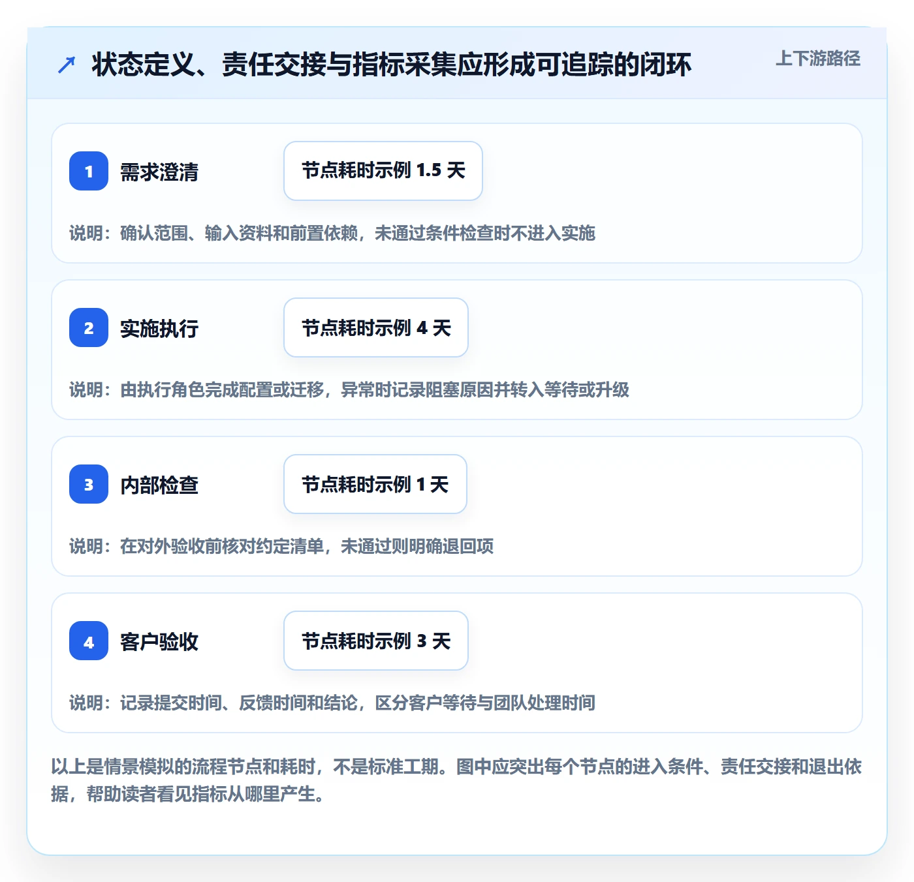Open the 需求澄清 step title
This screenshot has width=914, height=882.
tap(159, 172)
